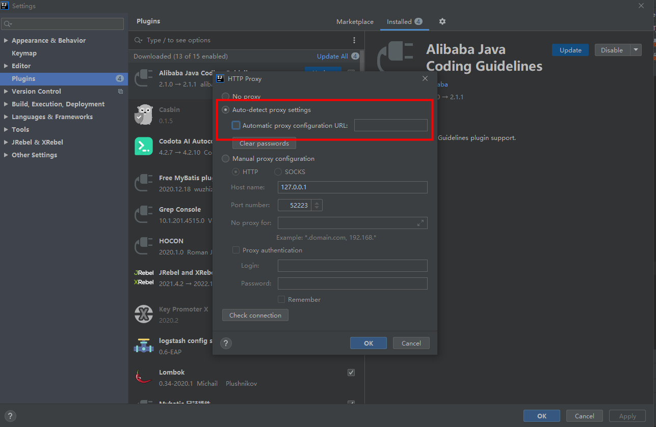The image size is (656, 427).
Task: Click Cancel in the Settings window
Action: pos(585,416)
